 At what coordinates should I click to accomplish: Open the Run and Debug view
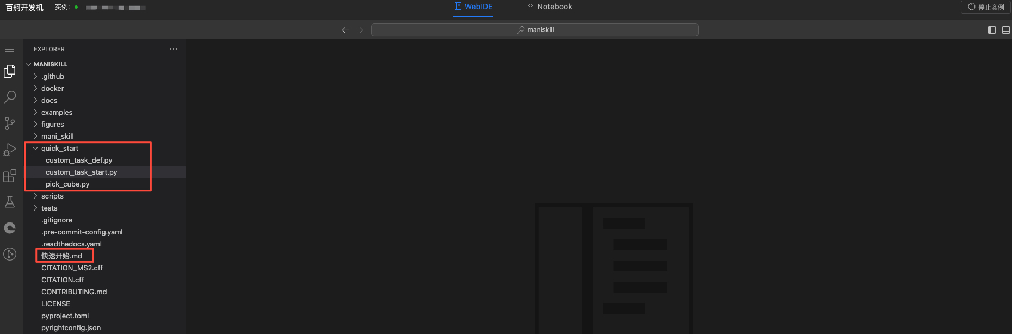pyautogui.click(x=10, y=150)
